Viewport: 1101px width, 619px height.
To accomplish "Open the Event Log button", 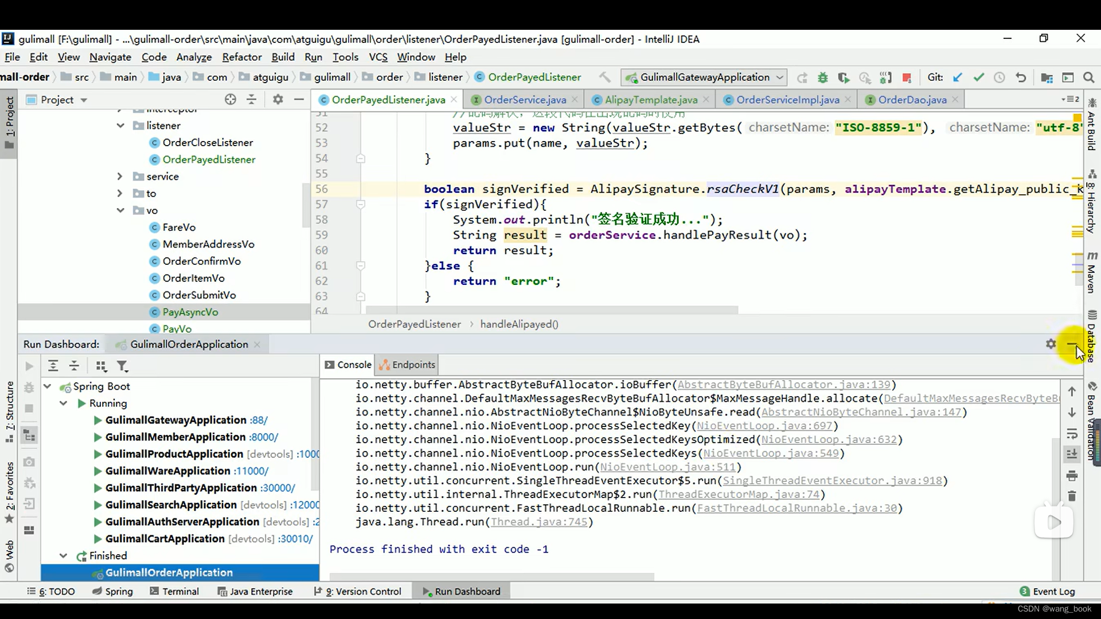I will tap(1047, 591).
